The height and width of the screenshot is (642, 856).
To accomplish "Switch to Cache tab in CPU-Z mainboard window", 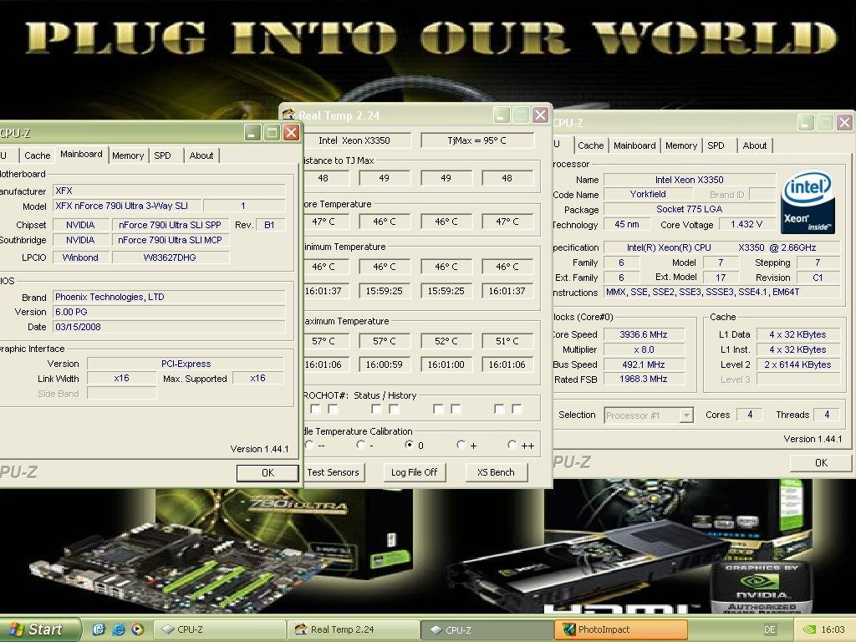I will coord(37,155).
